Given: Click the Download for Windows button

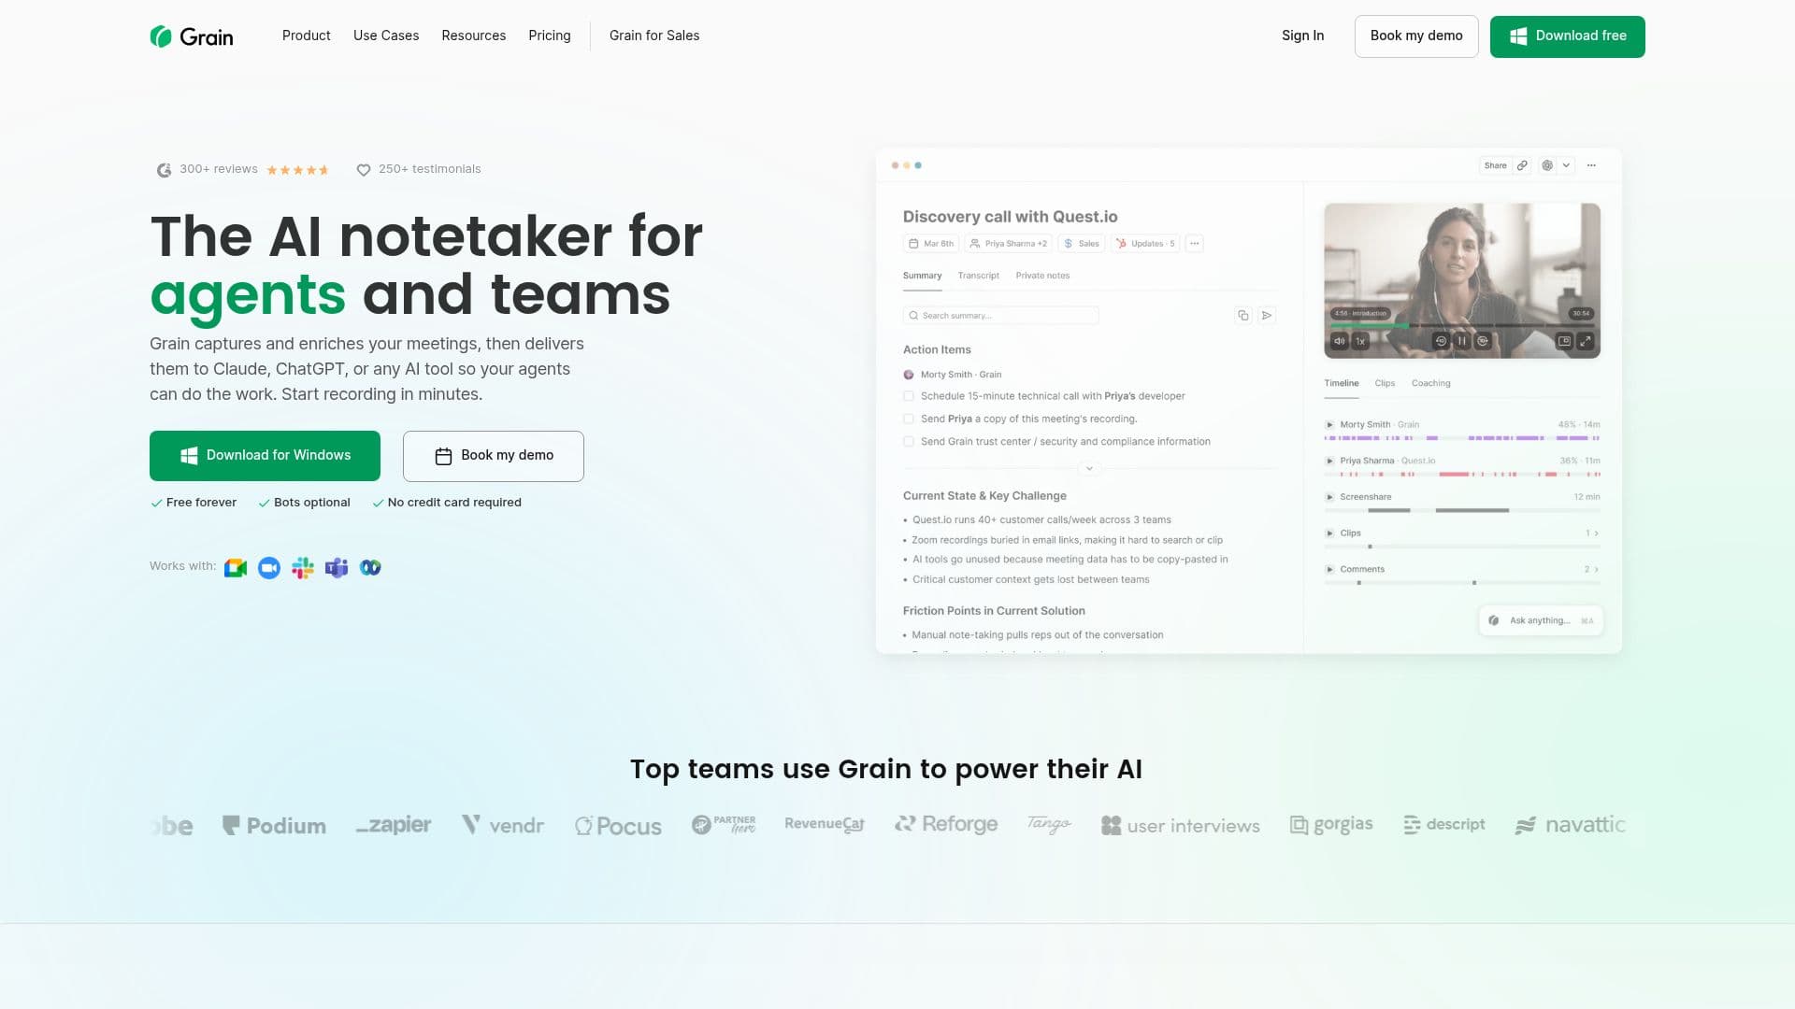Looking at the screenshot, I should tap(265, 456).
